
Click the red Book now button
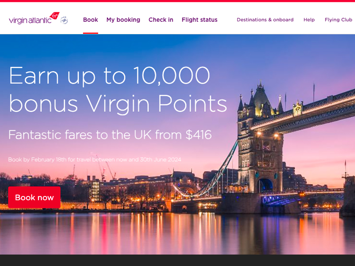click(x=34, y=197)
